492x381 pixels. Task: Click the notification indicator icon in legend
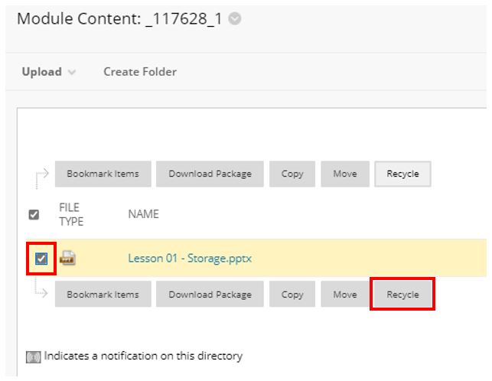33,357
